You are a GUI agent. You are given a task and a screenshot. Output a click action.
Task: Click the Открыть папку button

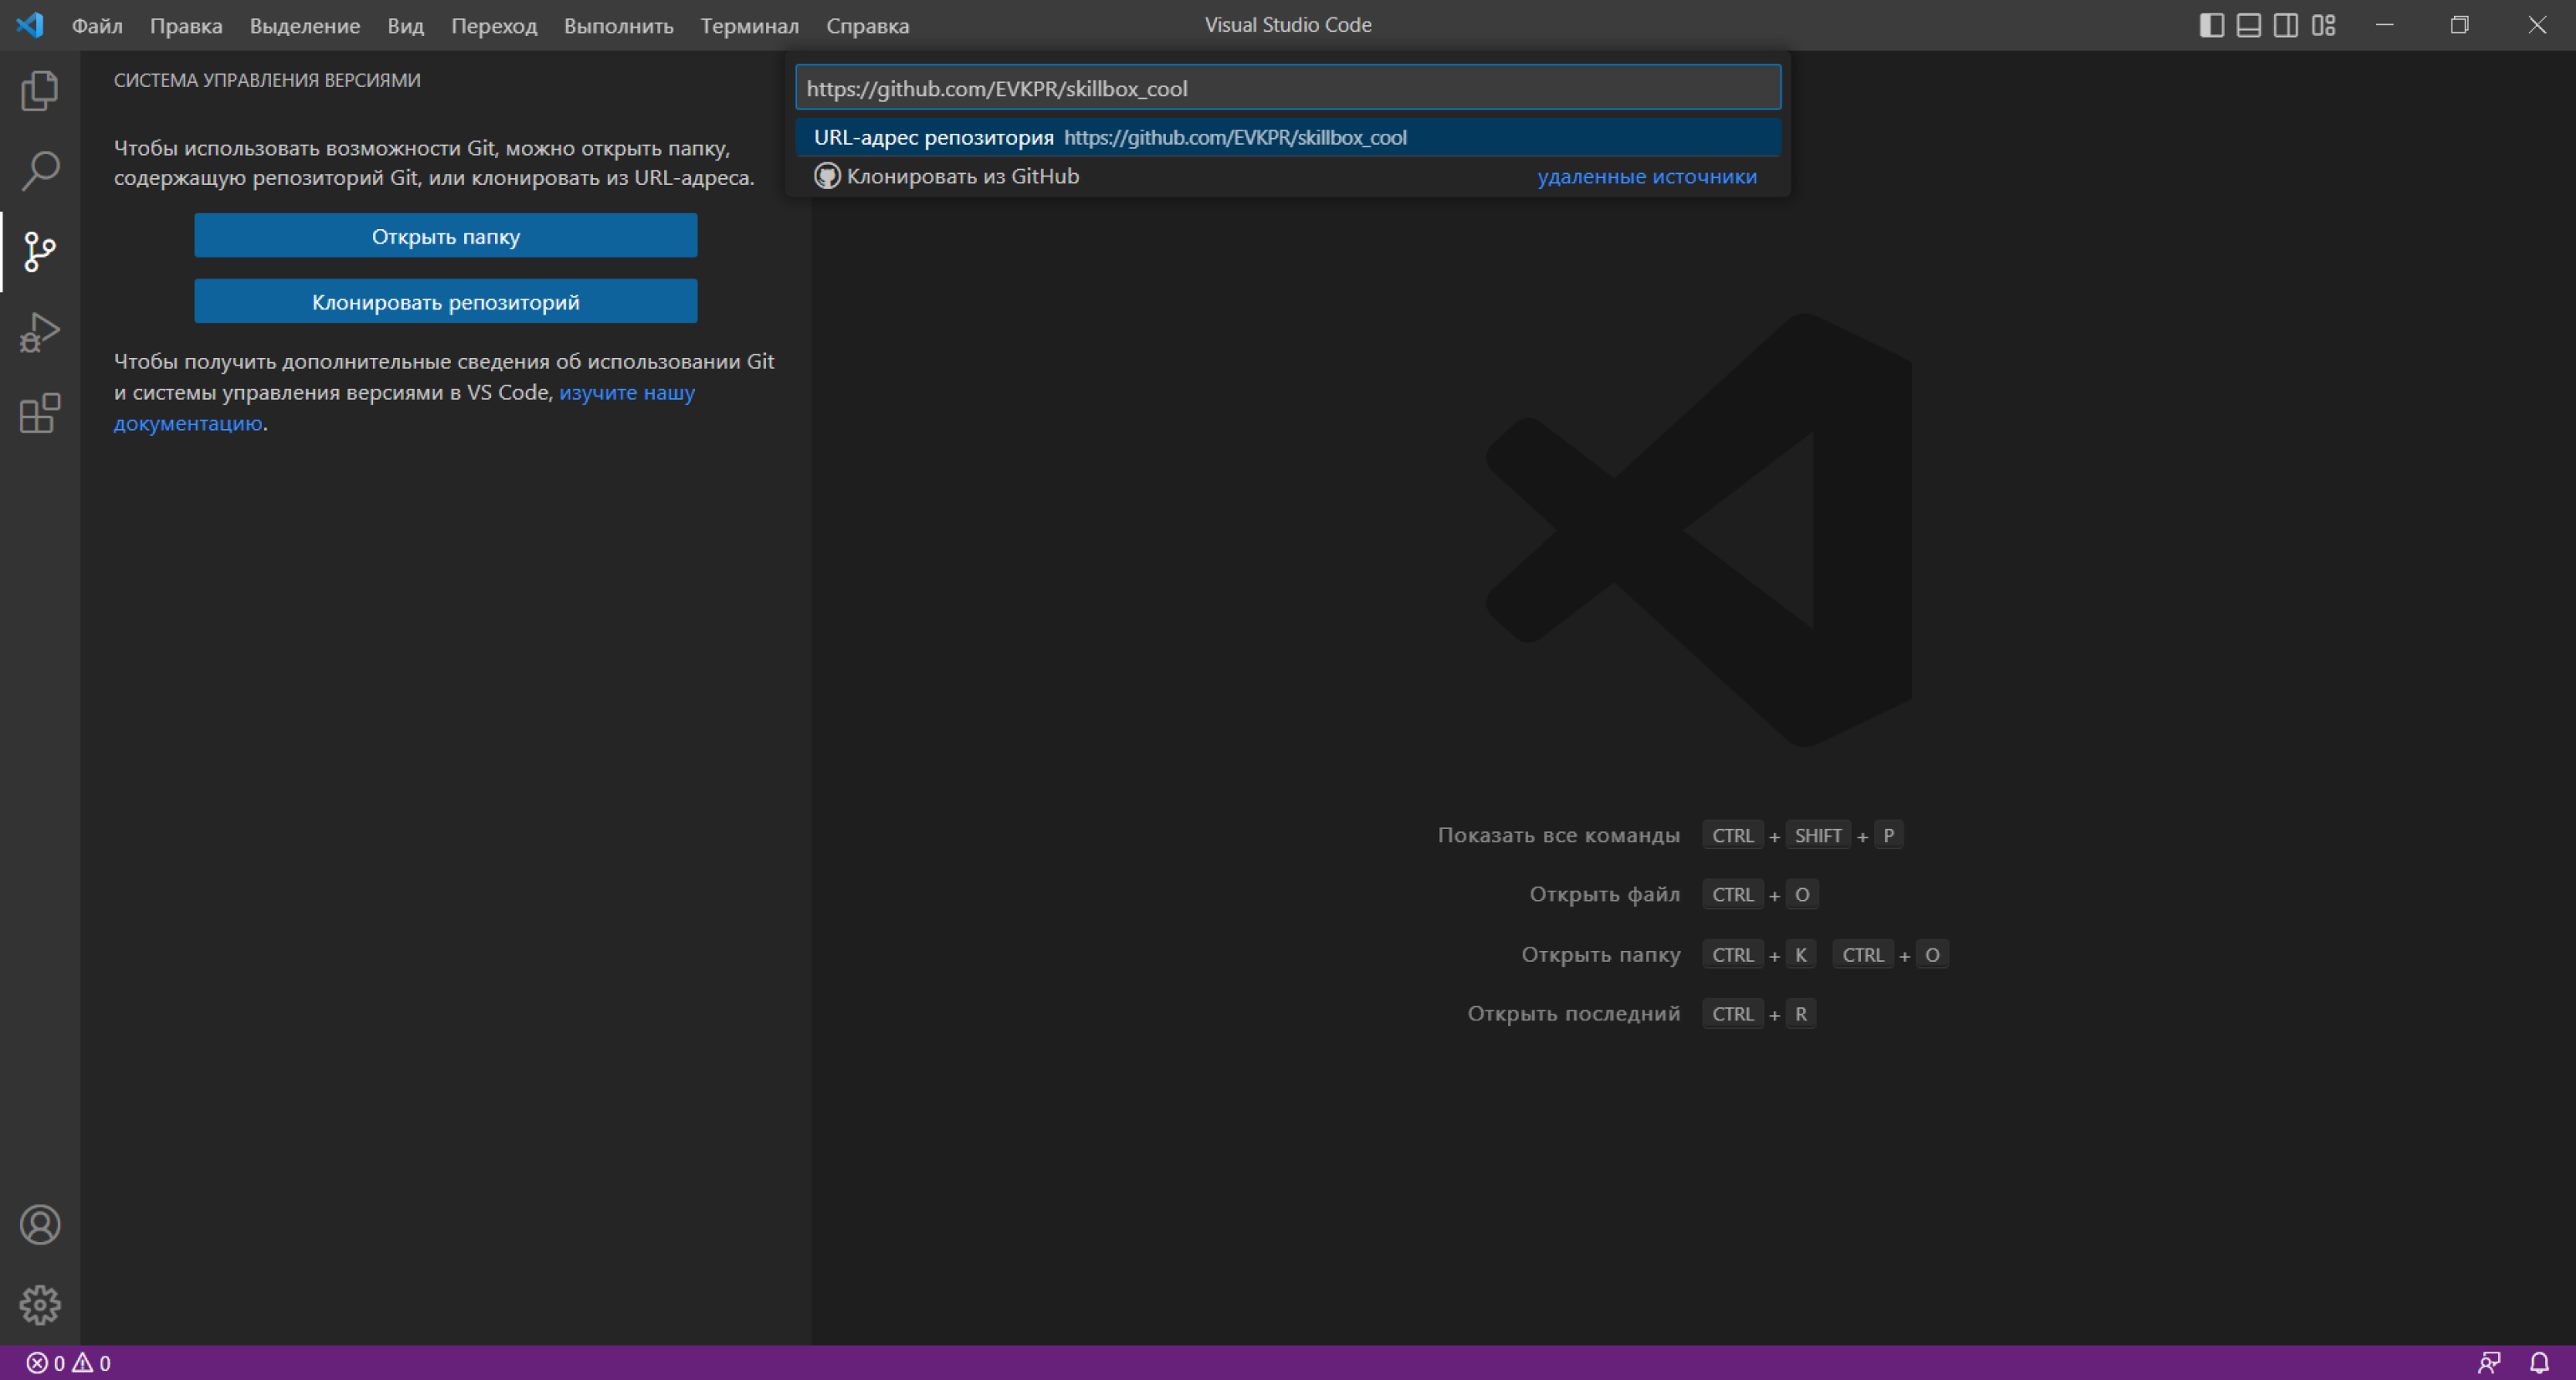coord(446,236)
